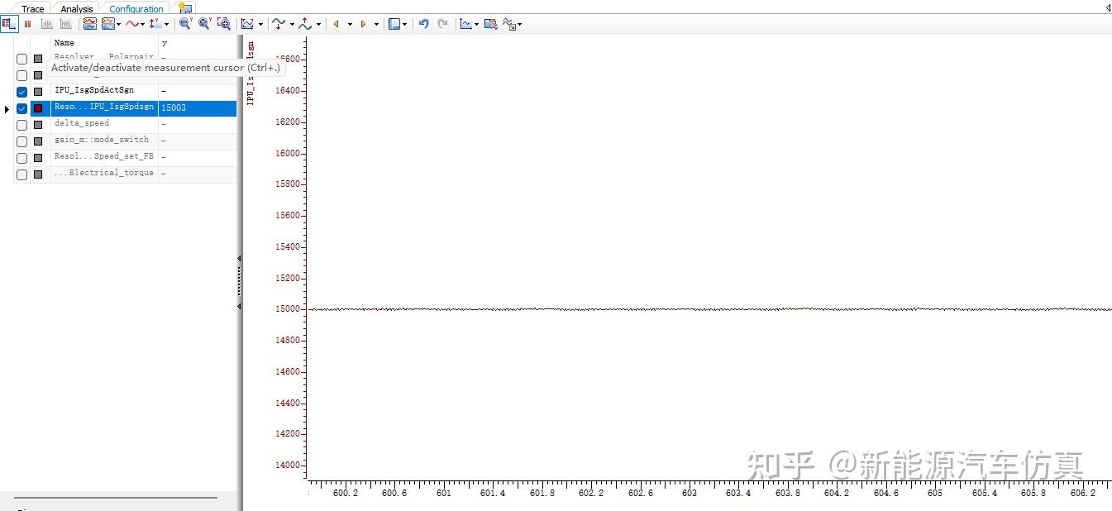
Task: Click the export signals toolbar icon
Action: 491,23
